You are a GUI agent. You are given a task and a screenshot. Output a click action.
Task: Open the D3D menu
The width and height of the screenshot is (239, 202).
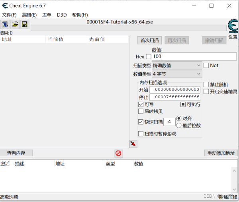tap(62, 15)
